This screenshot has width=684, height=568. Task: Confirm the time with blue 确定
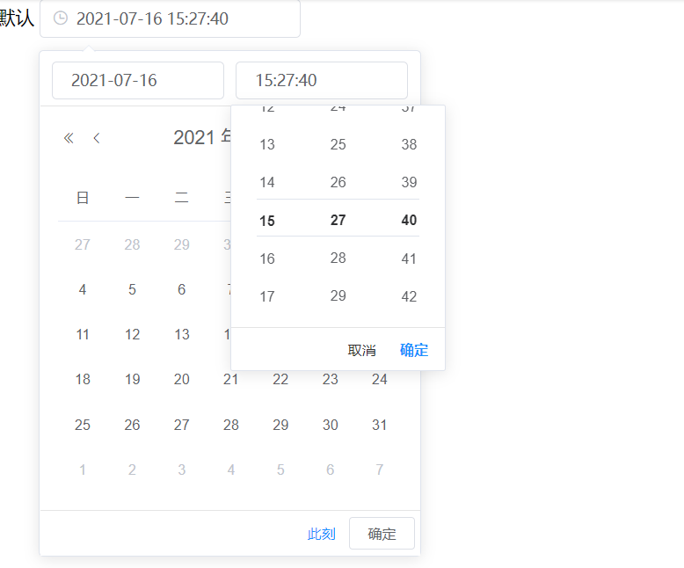(414, 350)
